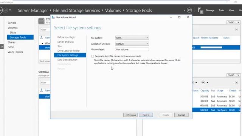Select the Hot Spare 60.0 GB disk row
242x136 pixels.
click(x=216, y=110)
